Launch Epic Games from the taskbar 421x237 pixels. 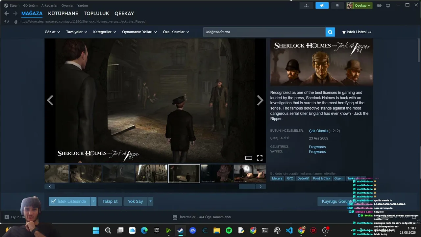click(157, 230)
